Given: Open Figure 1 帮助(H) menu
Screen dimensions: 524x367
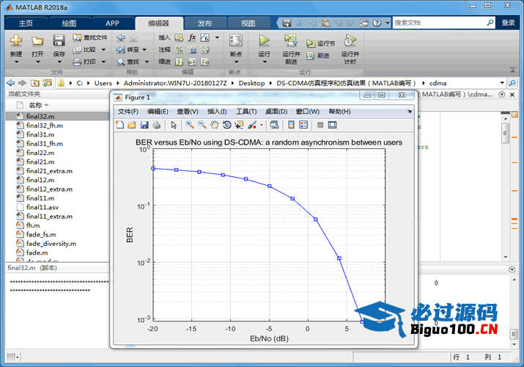Looking at the screenshot, I should click(339, 112).
